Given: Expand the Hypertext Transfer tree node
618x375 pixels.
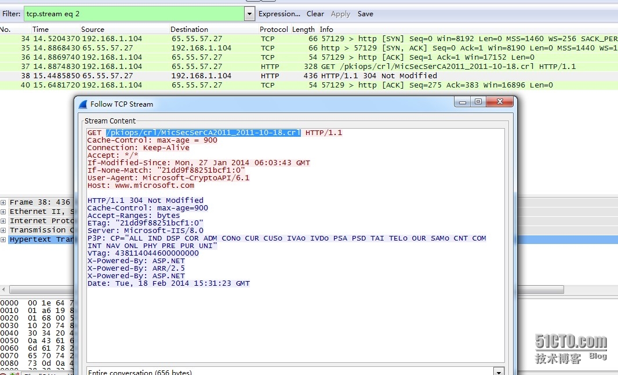Looking at the screenshot, I should 3,239.
